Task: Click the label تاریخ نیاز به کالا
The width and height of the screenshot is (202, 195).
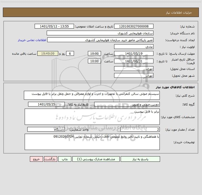Action: (78, 104)
